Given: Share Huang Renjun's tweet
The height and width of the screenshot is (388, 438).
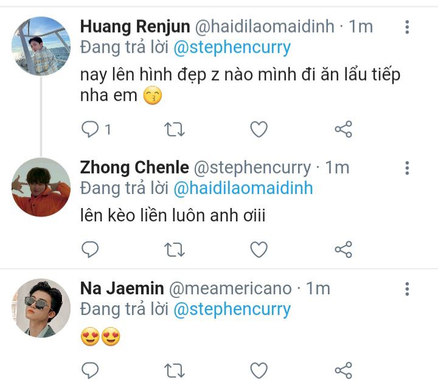Looking at the screenshot, I should click(343, 129).
